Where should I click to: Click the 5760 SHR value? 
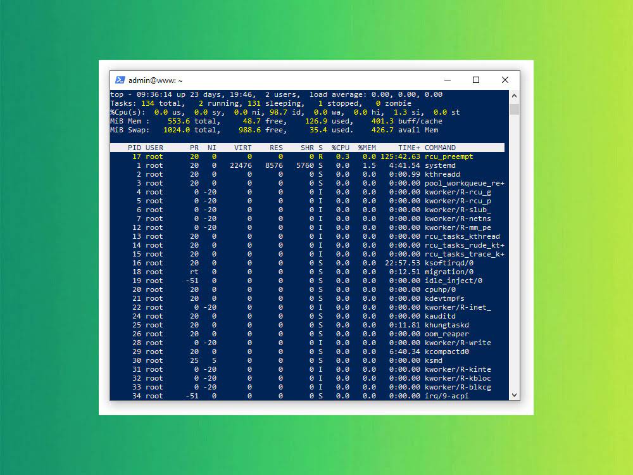point(305,165)
